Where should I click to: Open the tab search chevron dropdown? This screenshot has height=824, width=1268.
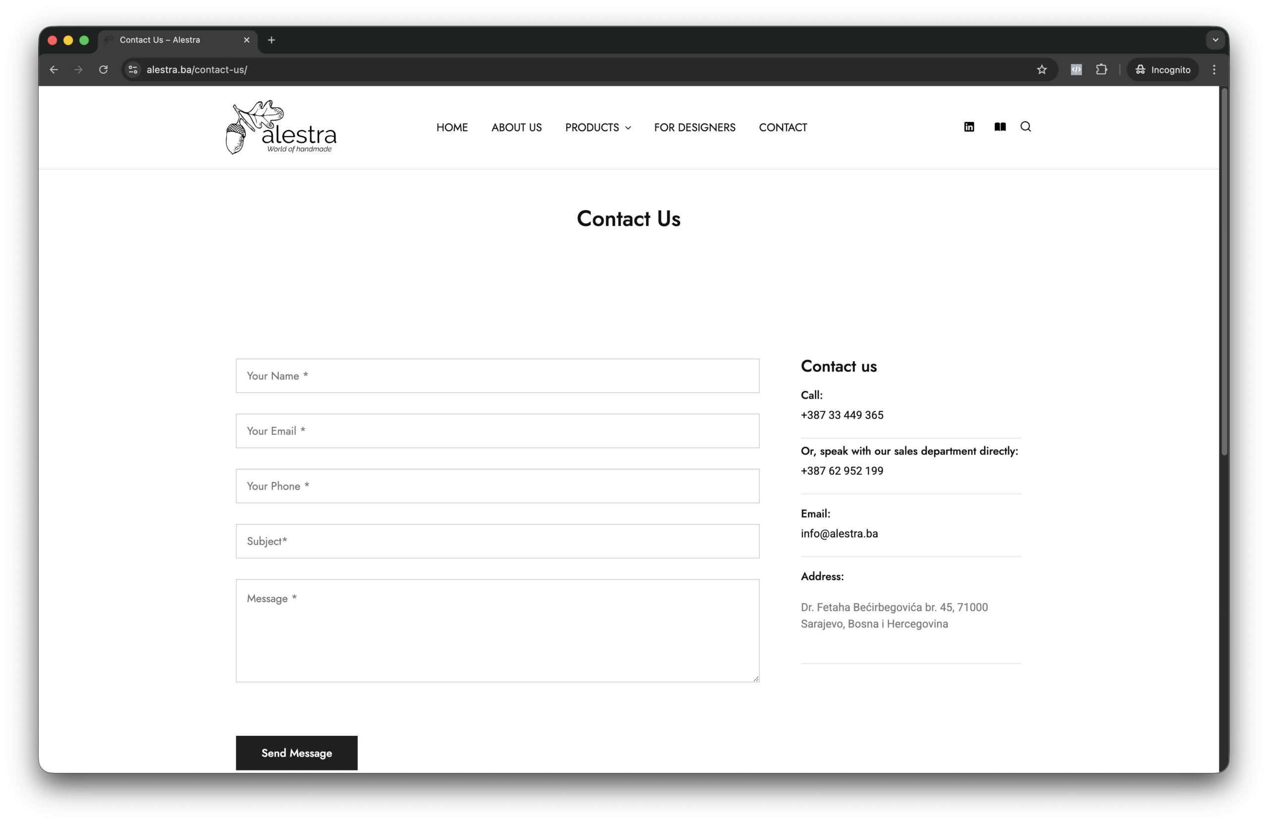1215,40
